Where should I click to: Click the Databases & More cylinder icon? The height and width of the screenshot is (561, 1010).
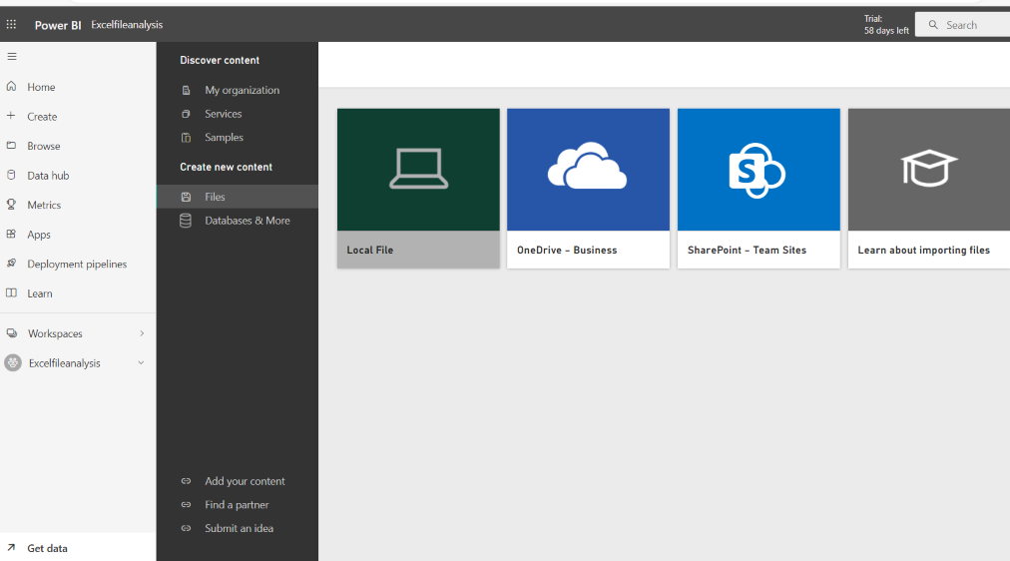[x=186, y=221]
